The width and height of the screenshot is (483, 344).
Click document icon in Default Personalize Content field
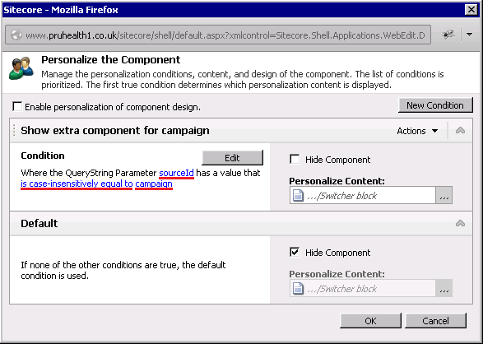click(x=298, y=289)
